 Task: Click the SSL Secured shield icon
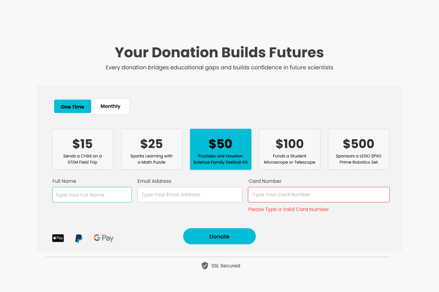coord(204,266)
